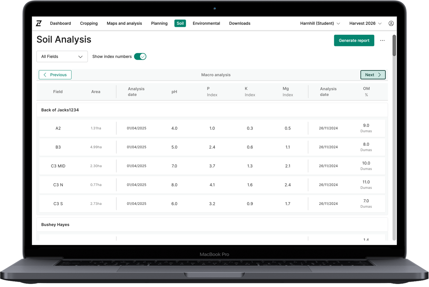This screenshot has width=429, height=287.
Task: Switch to the Planning tab
Action: point(159,23)
